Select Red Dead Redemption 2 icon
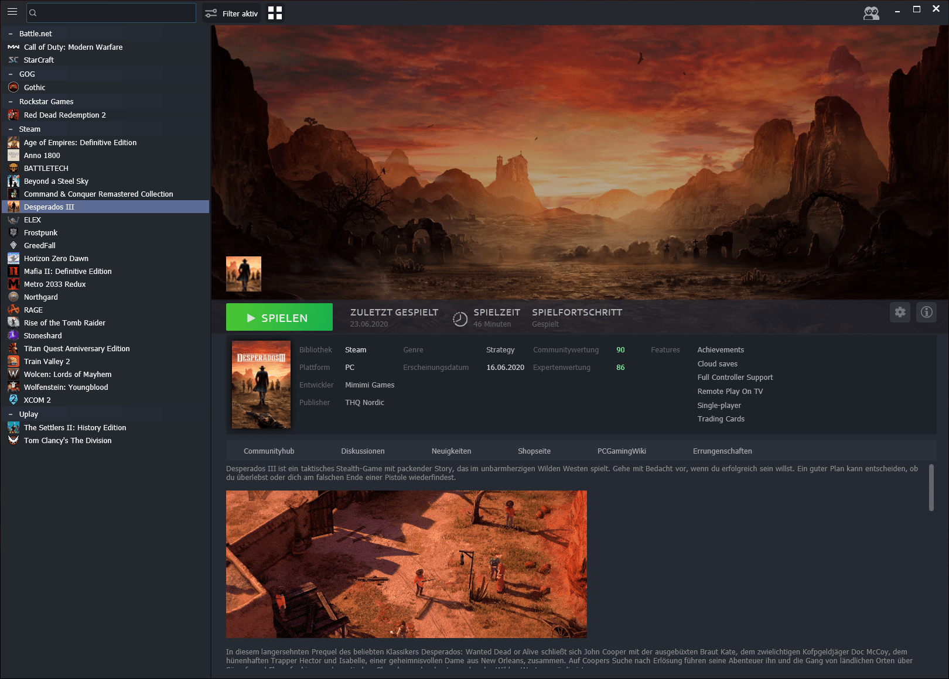 (x=13, y=115)
